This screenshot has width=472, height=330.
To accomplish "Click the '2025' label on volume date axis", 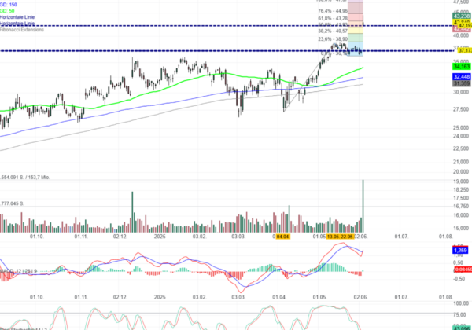I will point(160,236).
